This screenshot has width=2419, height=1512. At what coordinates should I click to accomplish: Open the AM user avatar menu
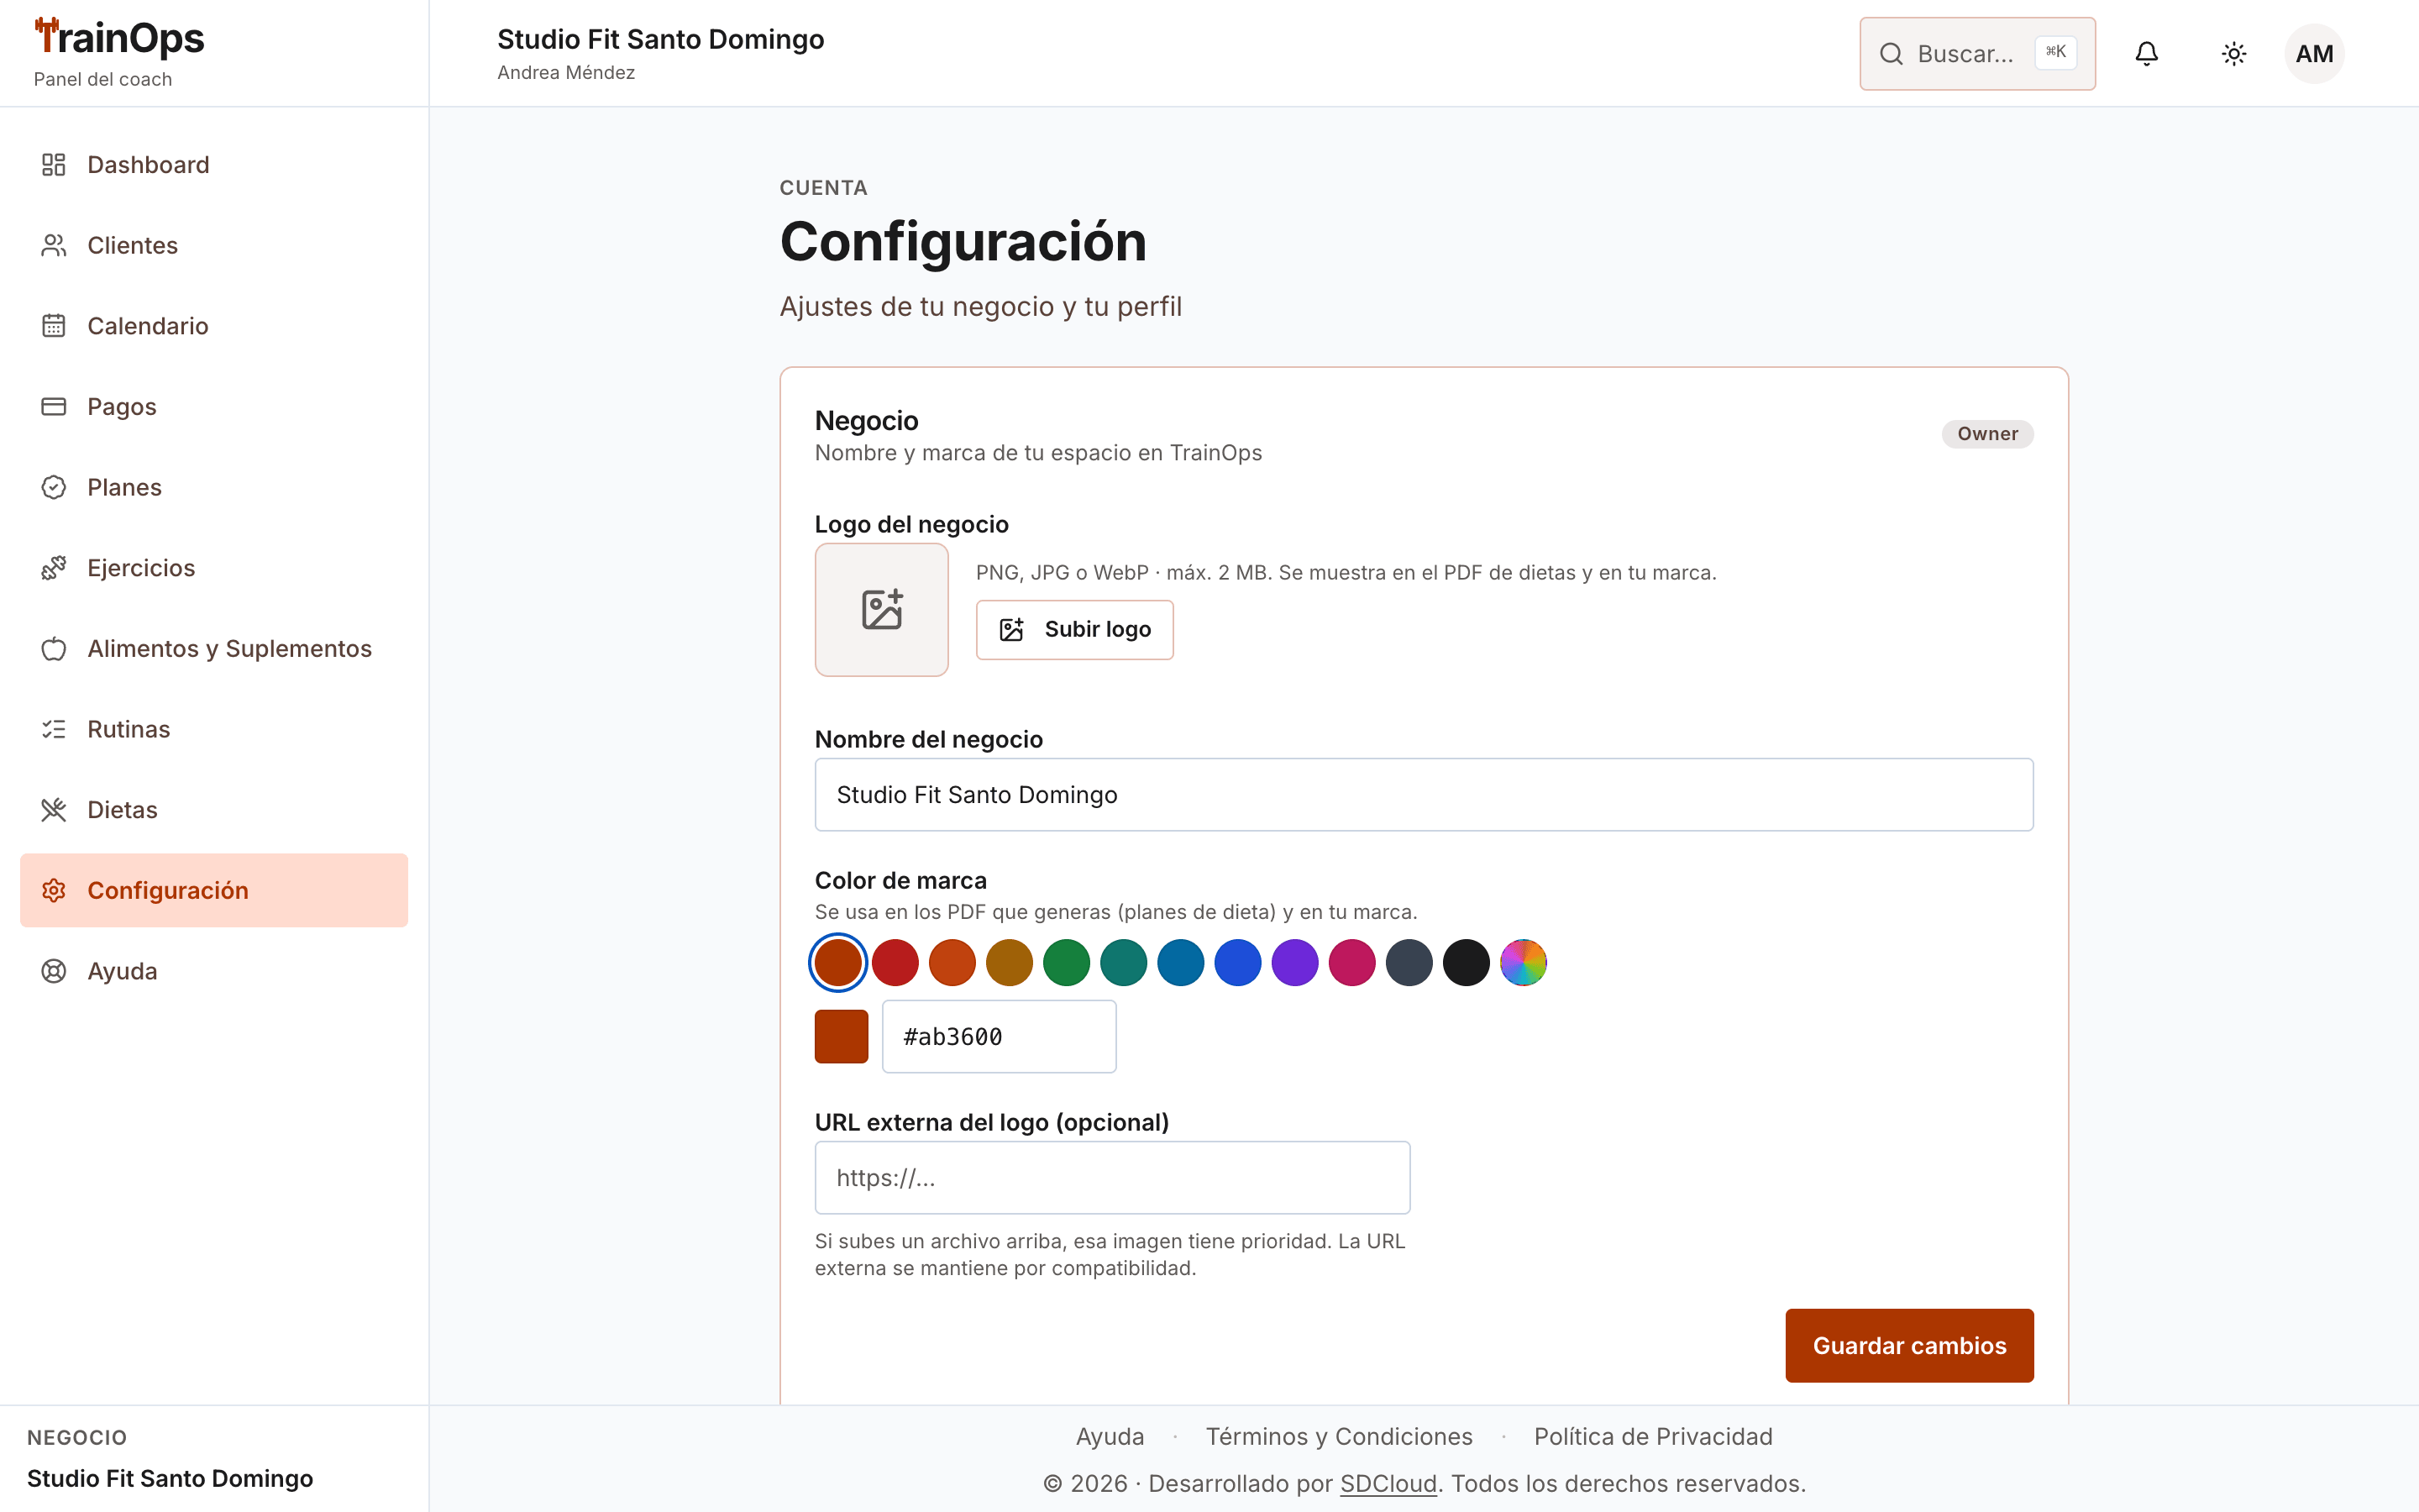[x=2314, y=54]
